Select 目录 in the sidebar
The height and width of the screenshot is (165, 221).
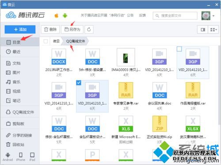(x=20, y=42)
